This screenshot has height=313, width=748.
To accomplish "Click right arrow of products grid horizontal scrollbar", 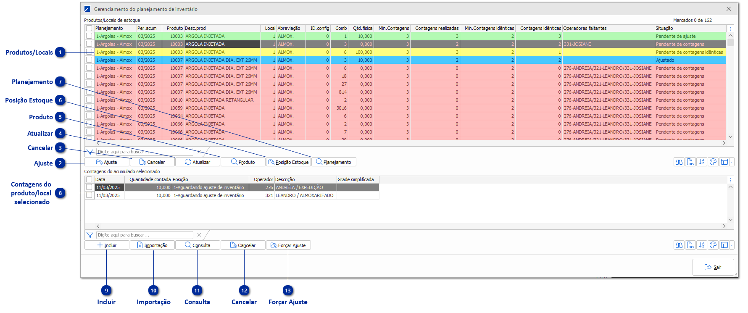I will point(724,143).
